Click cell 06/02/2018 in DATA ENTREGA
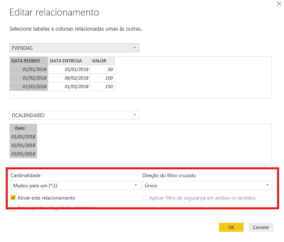284x242 pixels. [69, 78]
